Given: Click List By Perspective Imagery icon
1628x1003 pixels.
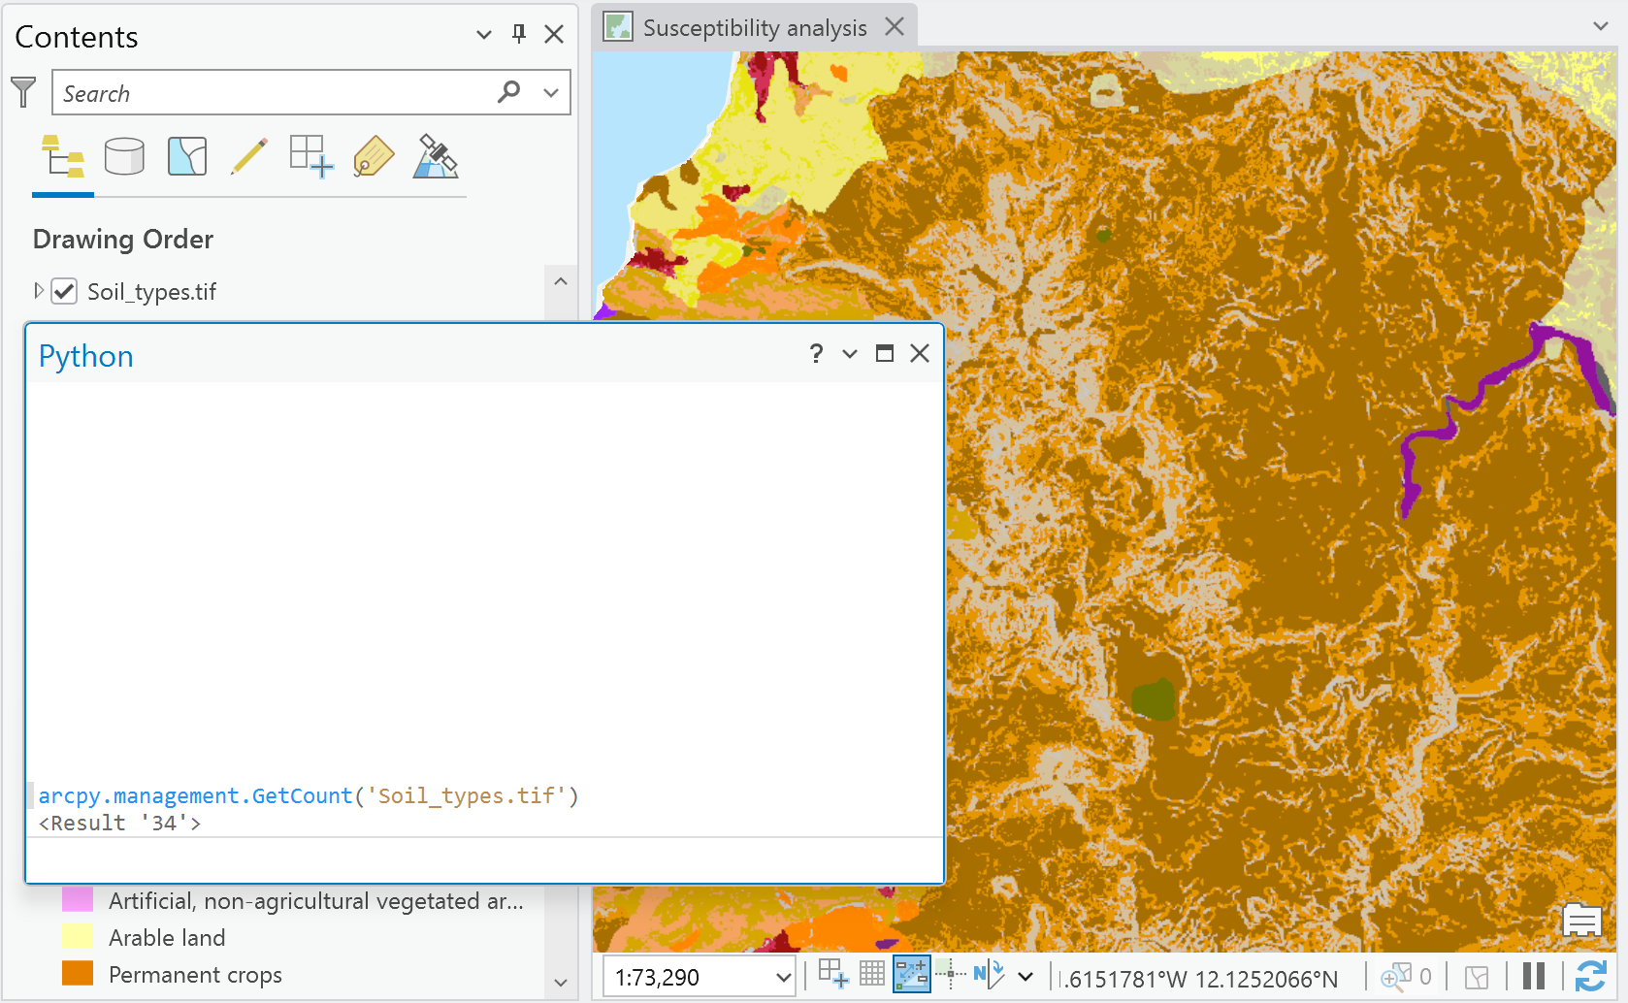Looking at the screenshot, I should click(x=436, y=156).
